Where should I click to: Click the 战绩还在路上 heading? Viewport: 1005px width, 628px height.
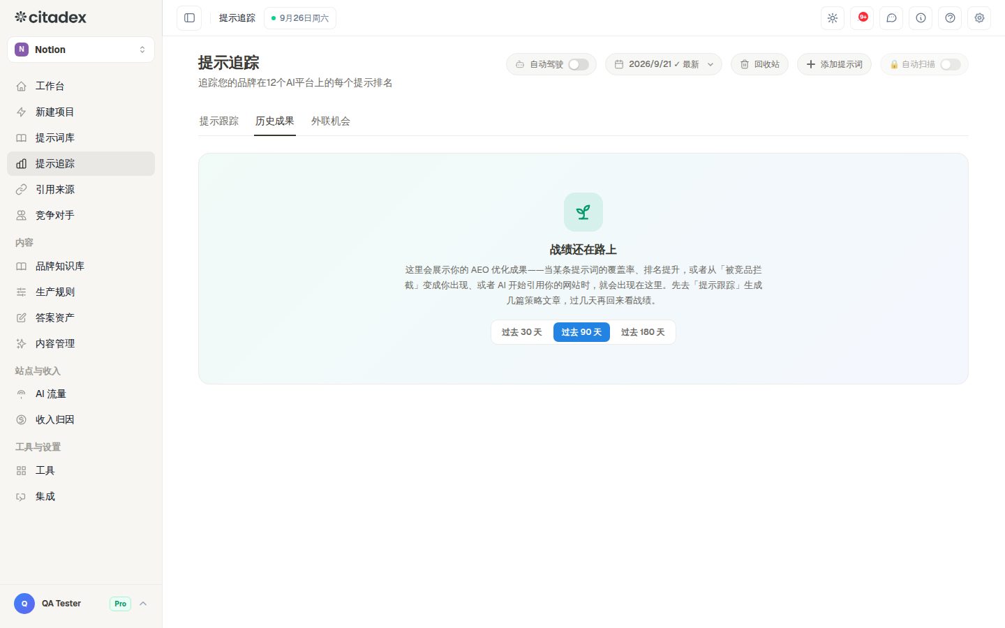pyautogui.click(x=583, y=250)
